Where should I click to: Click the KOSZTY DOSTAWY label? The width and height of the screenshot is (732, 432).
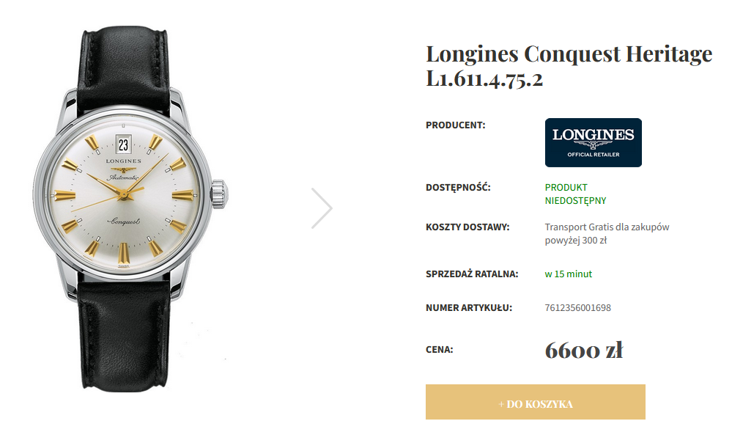click(x=467, y=227)
